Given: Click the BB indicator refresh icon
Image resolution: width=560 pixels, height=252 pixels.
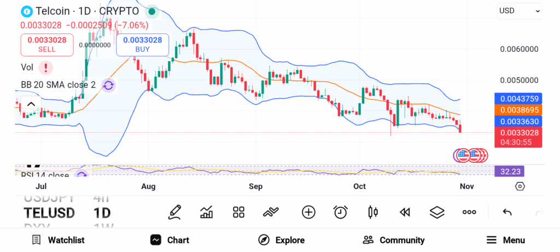Looking at the screenshot, I should (108, 85).
